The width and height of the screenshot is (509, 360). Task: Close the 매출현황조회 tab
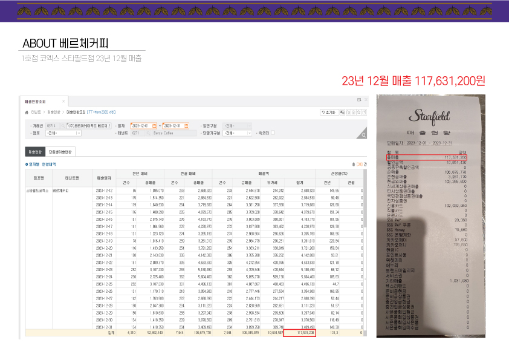[x=63, y=100]
